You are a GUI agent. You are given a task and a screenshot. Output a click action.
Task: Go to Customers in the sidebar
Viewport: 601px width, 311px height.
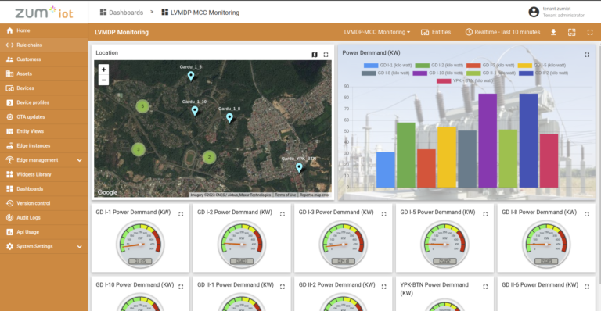[x=44, y=59]
